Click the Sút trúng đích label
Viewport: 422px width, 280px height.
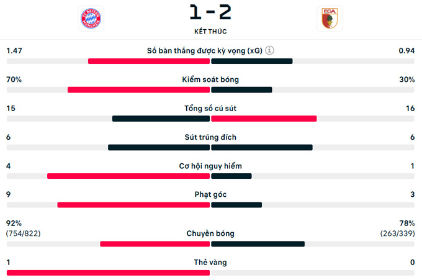(x=210, y=137)
